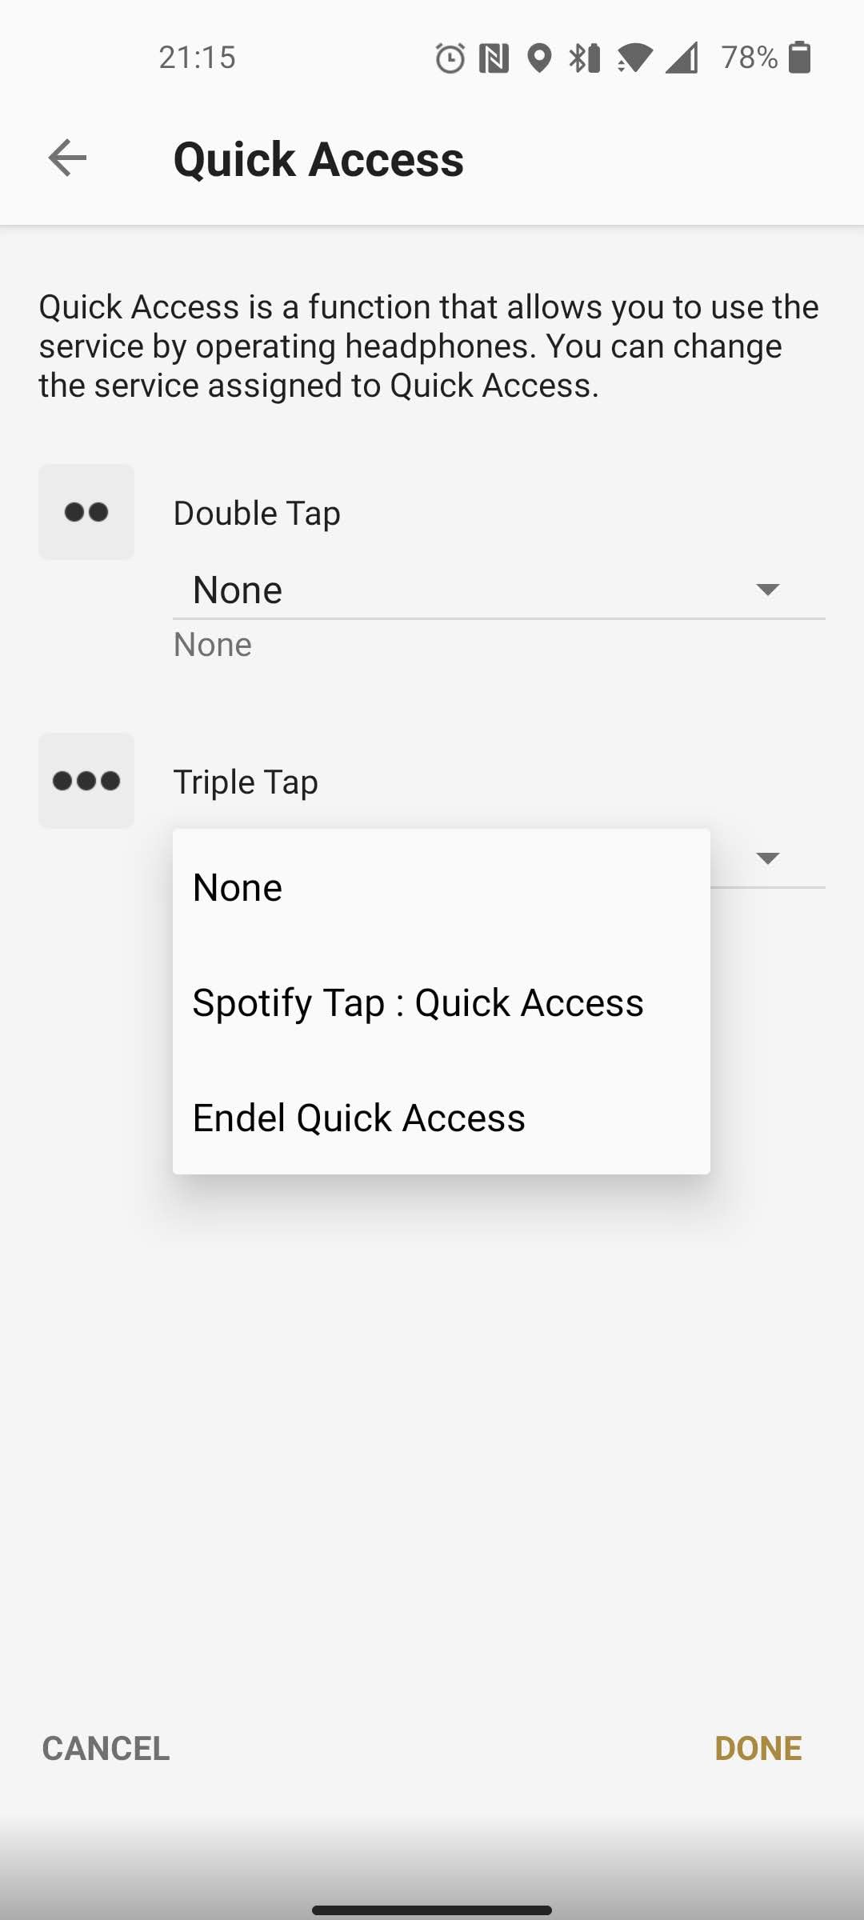Tap the Bluetooth battery status icon
This screenshot has height=1920, width=864.
[585, 58]
